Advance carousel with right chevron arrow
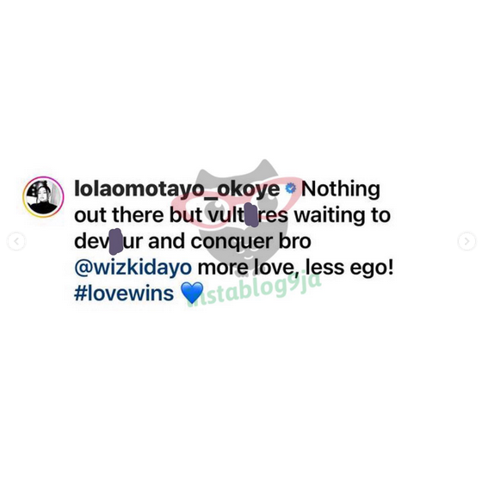482x482 pixels. click(467, 241)
